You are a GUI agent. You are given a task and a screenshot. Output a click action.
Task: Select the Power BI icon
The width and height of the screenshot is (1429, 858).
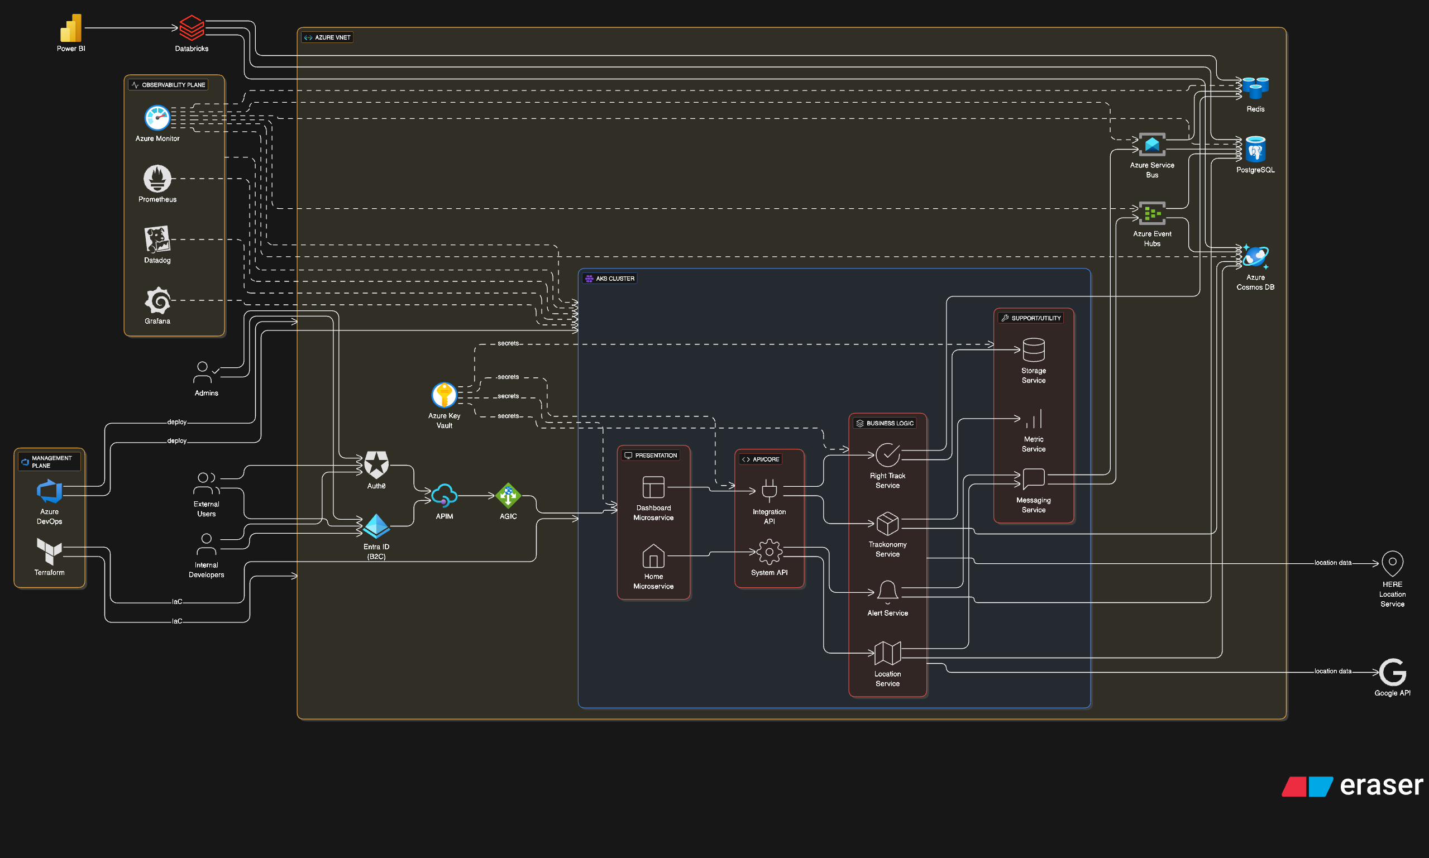click(70, 27)
